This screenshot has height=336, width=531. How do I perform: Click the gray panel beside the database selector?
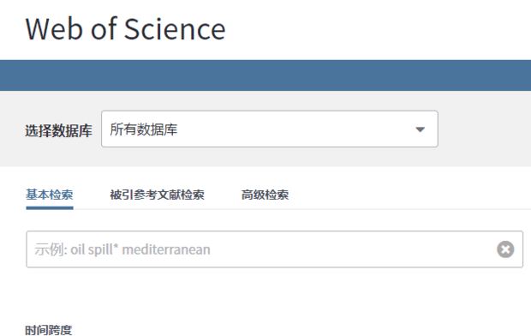click(x=484, y=129)
